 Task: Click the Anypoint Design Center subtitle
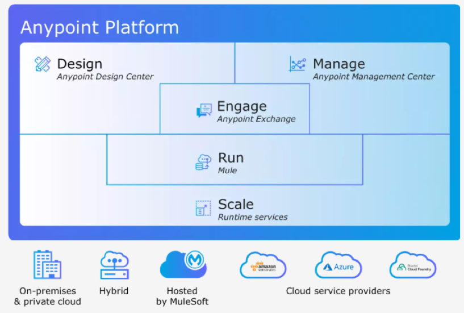105,77
